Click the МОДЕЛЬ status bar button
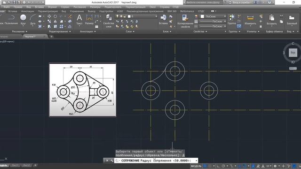Viewport: 301px width, 169px height. click(196, 166)
